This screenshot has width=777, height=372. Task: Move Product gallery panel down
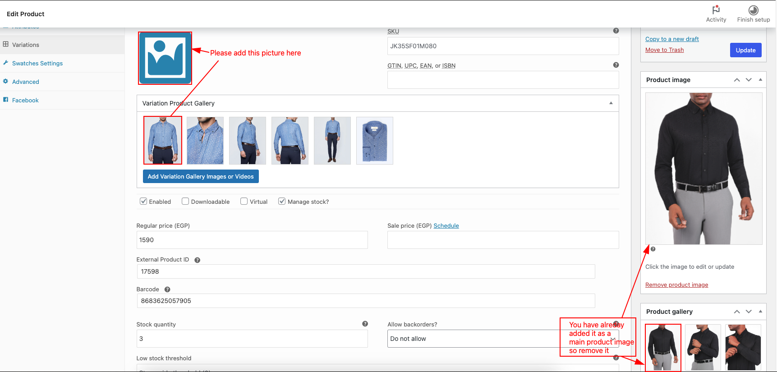point(749,312)
